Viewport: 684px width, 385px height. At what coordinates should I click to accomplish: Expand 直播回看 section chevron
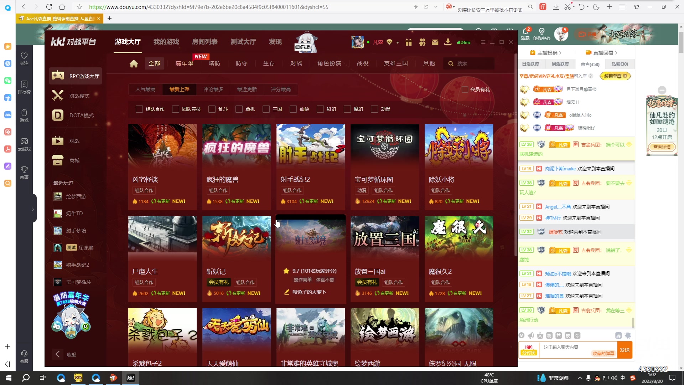[616, 53]
